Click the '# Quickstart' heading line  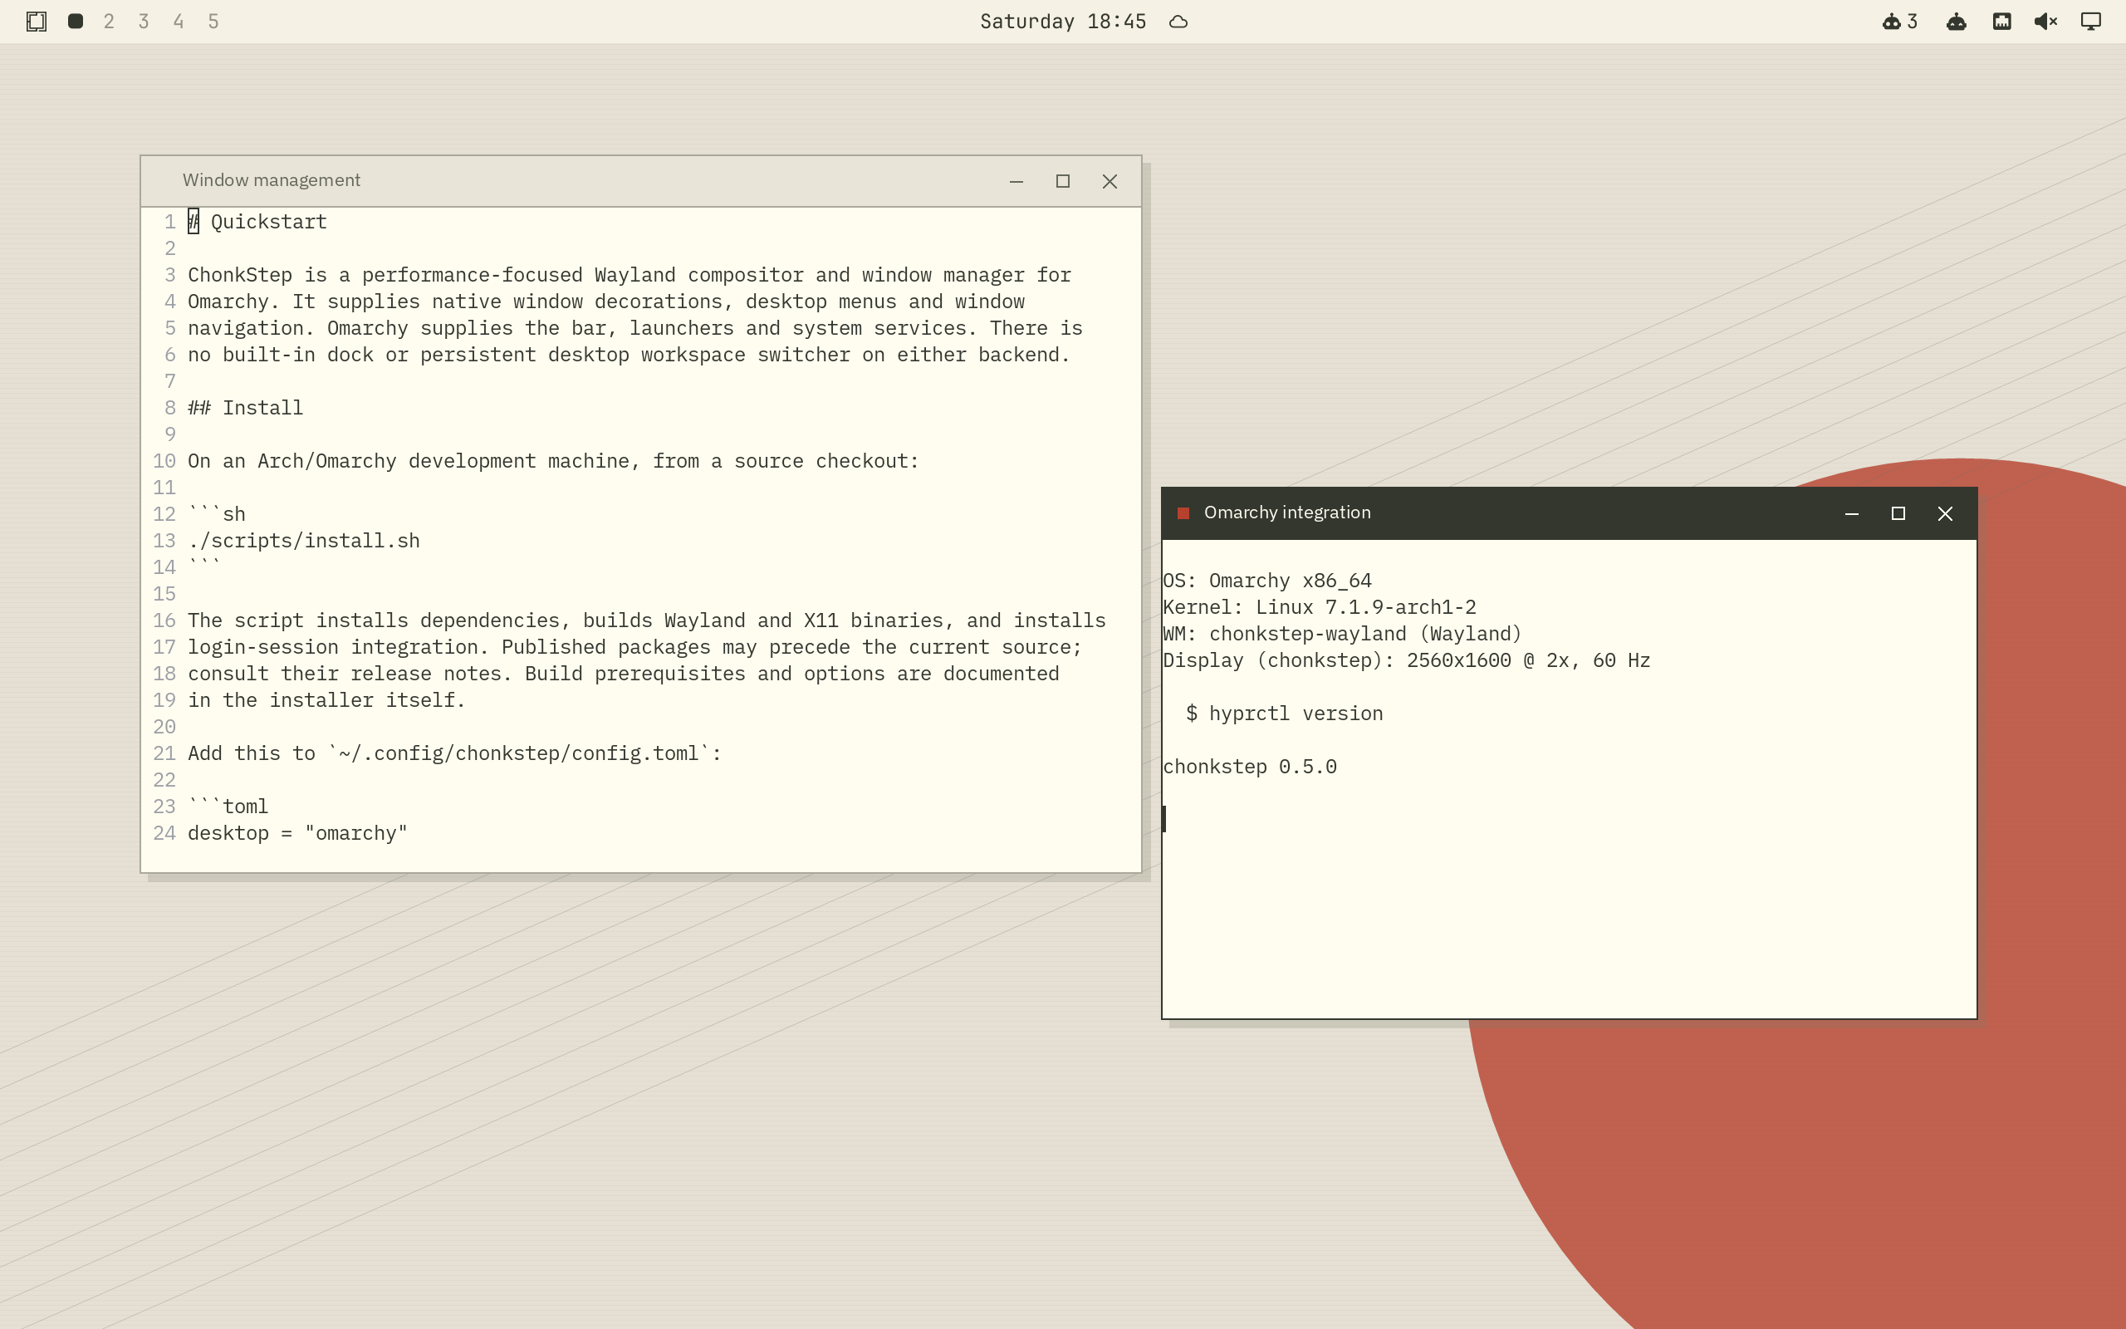point(257,222)
